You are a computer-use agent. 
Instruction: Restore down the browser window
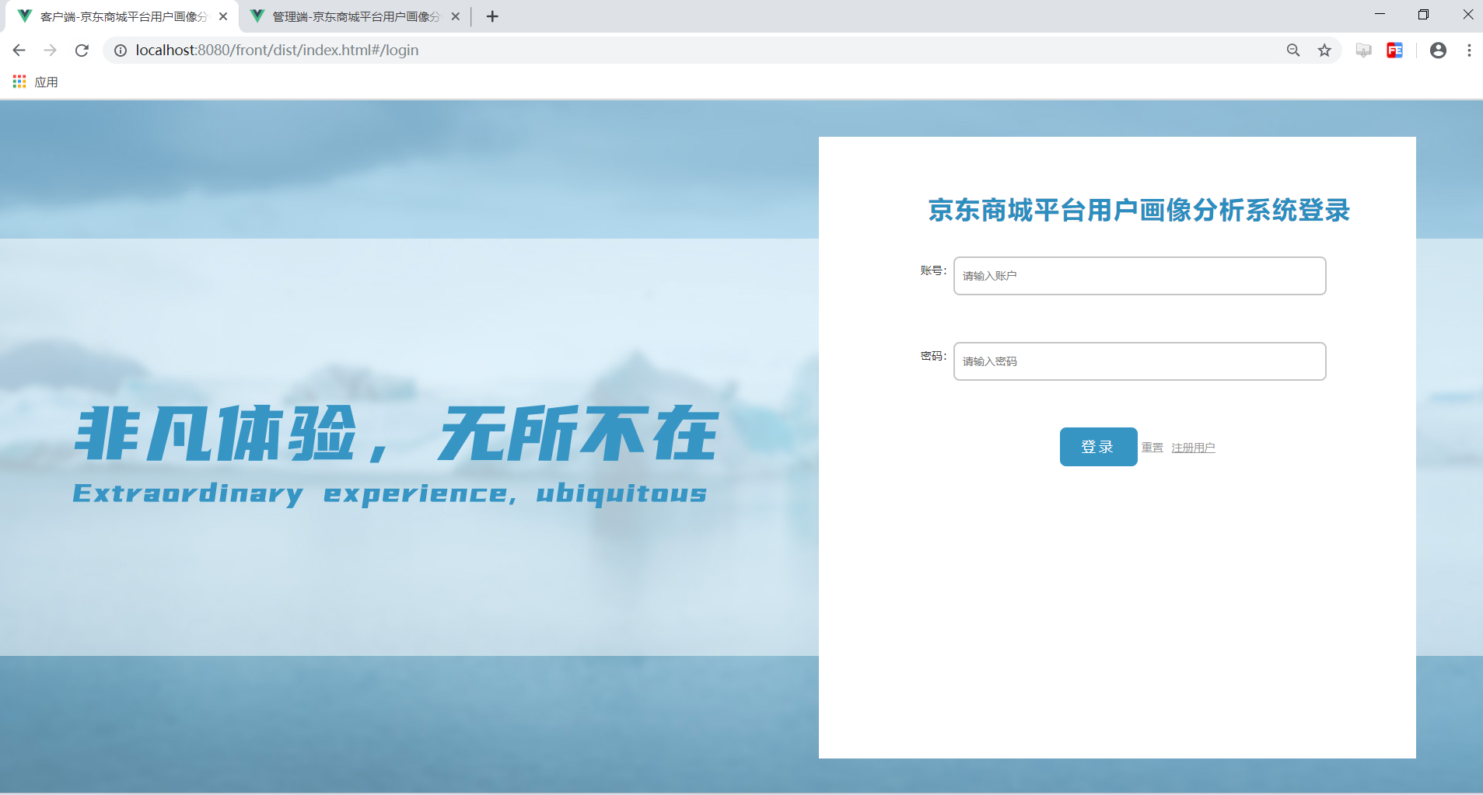click(x=1423, y=14)
